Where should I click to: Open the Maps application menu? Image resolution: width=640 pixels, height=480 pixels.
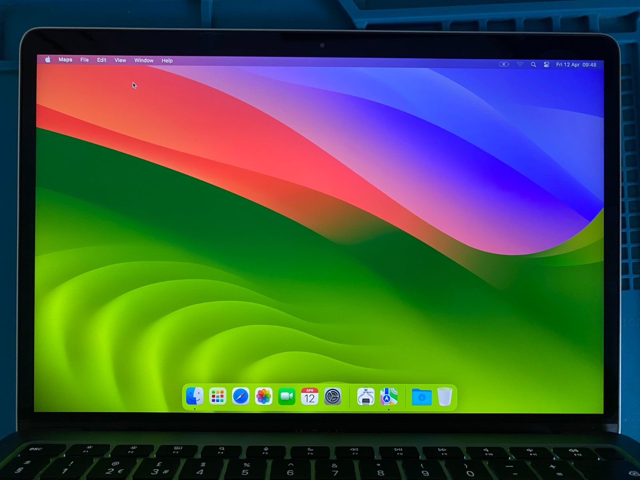point(65,60)
